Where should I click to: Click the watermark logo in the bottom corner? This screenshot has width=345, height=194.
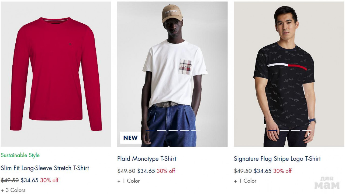(x=327, y=183)
